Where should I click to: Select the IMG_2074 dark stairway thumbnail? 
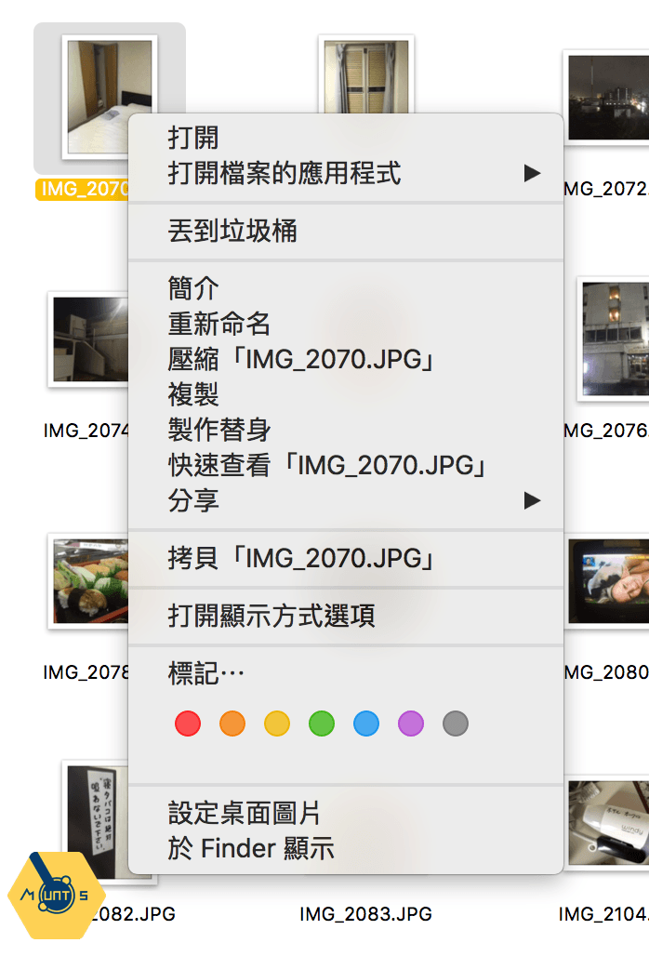(89, 339)
